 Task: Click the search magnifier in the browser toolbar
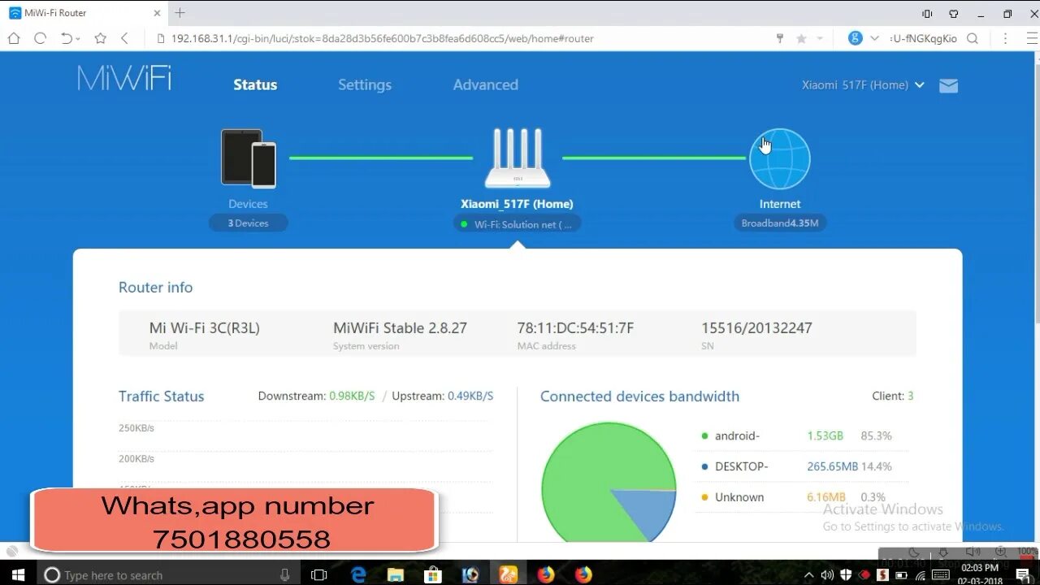[x=973, y=38]
